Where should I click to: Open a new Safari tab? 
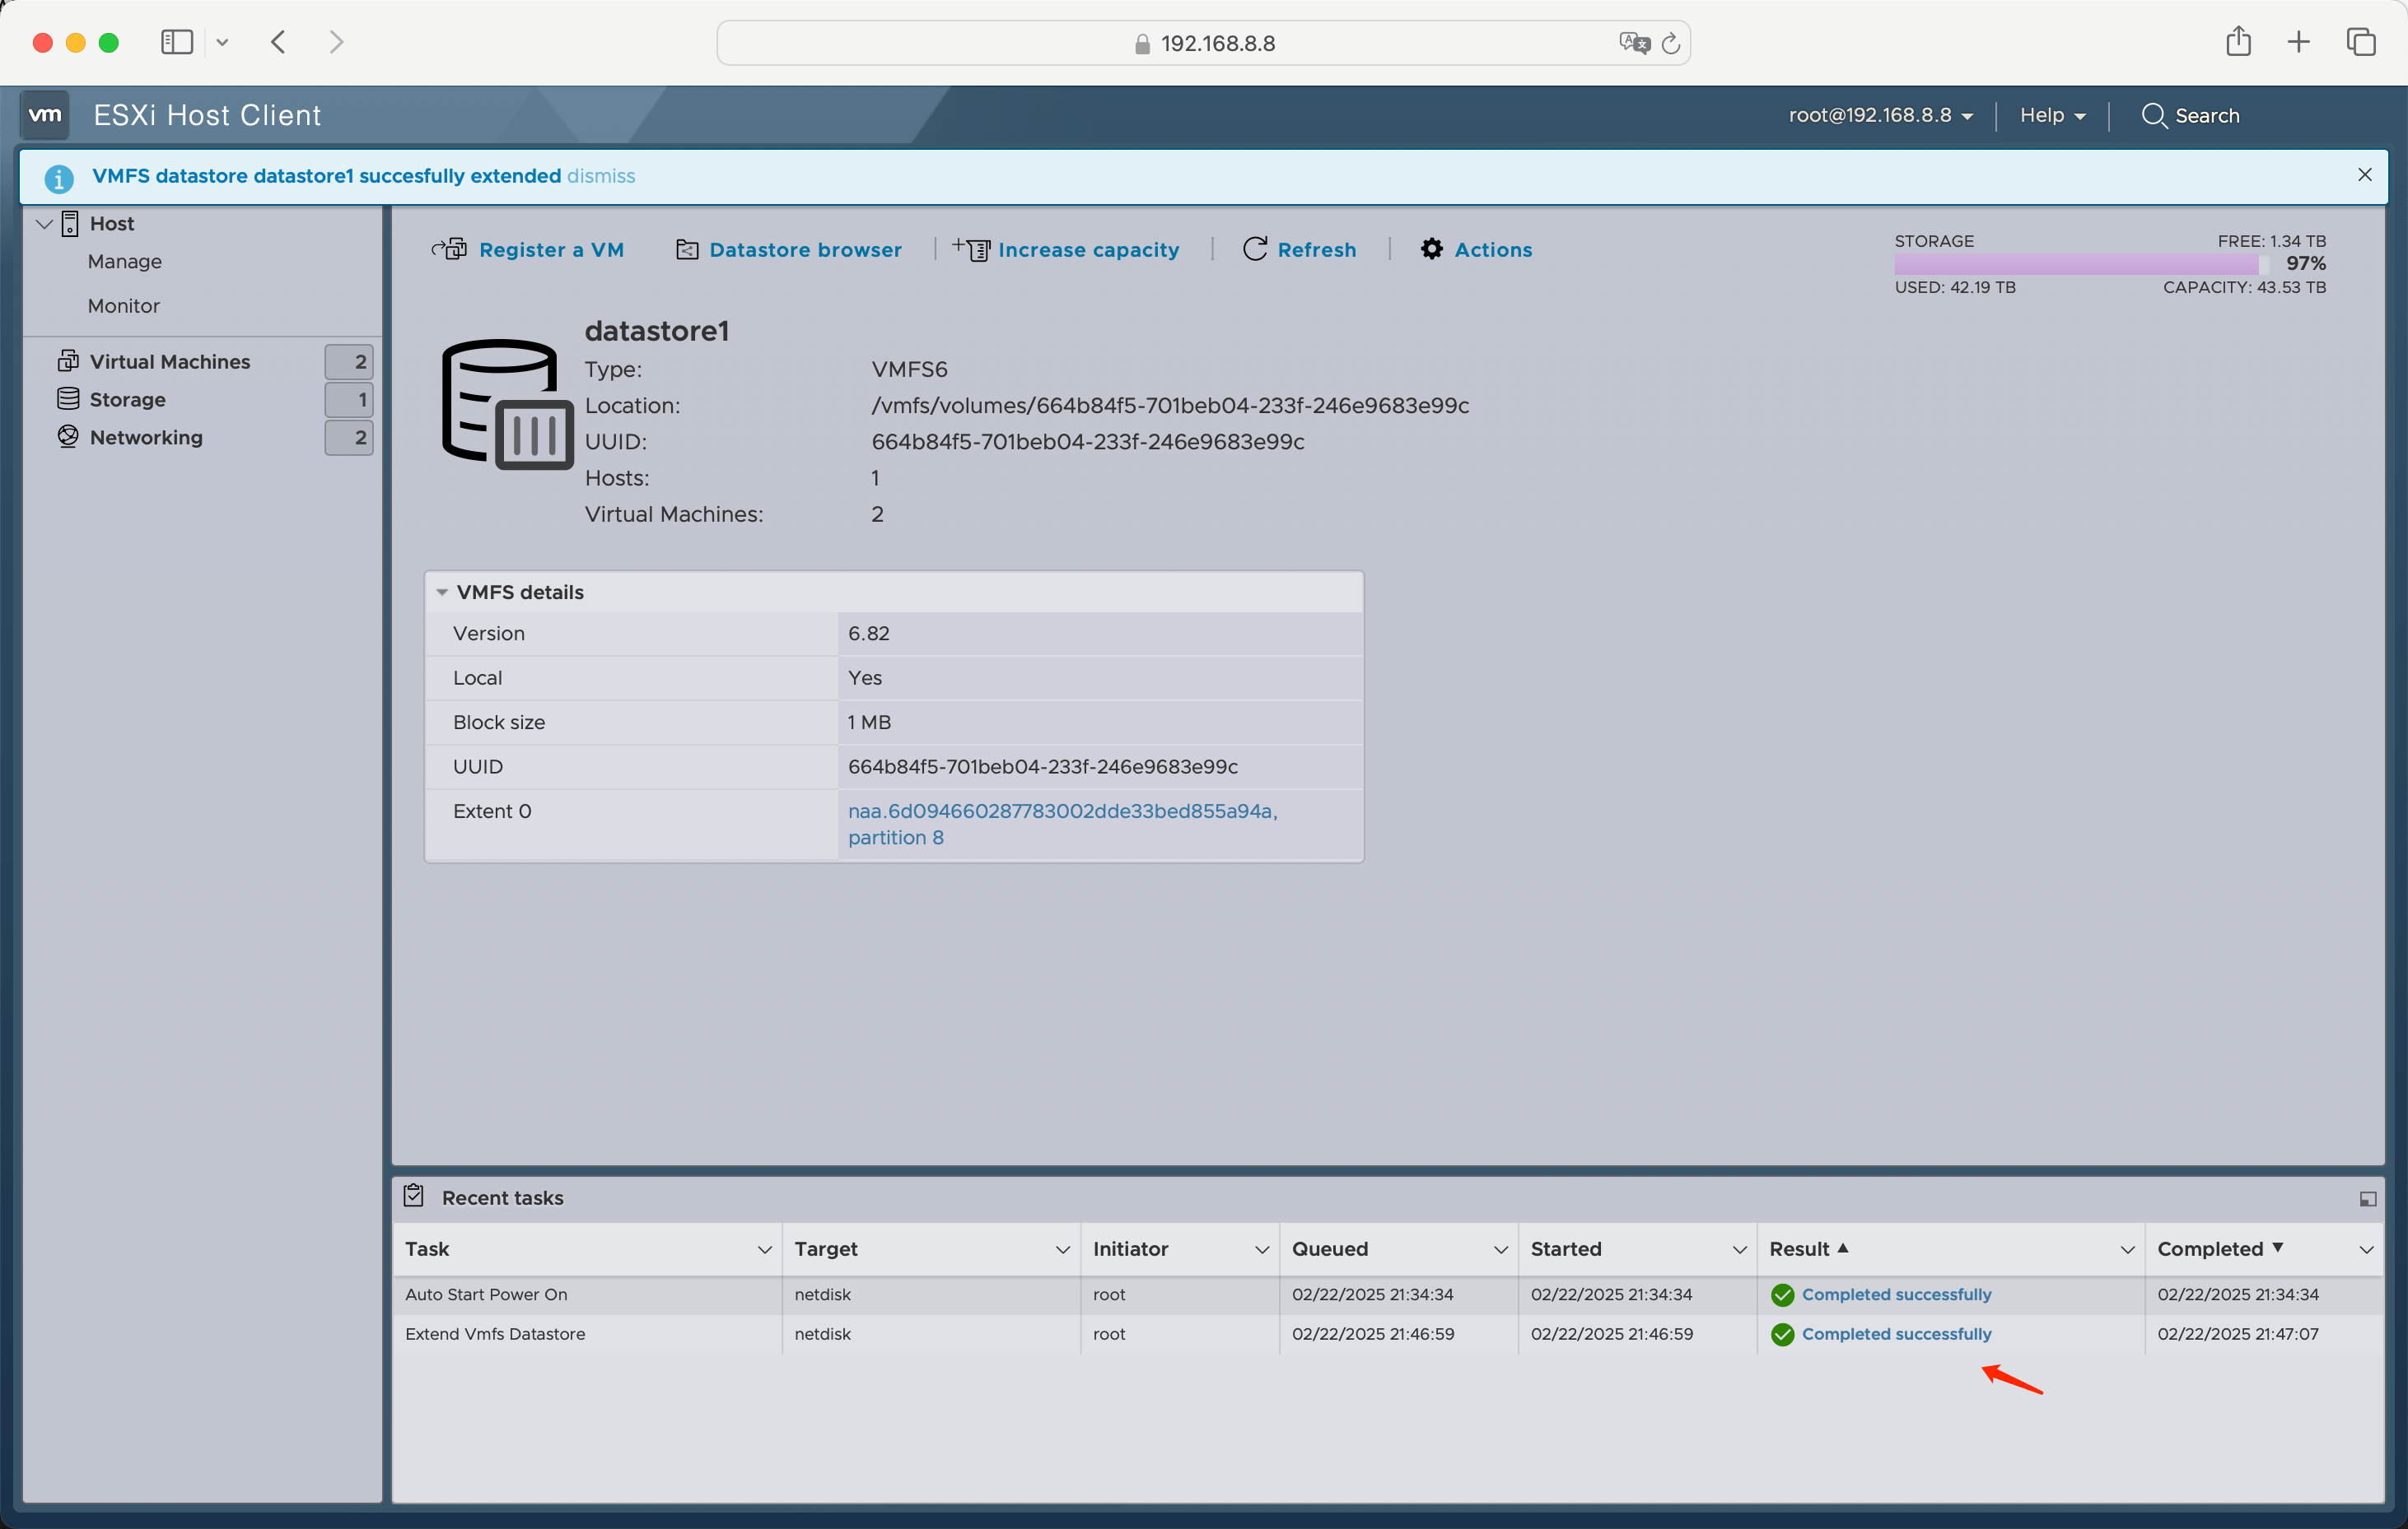[2298, 42]
